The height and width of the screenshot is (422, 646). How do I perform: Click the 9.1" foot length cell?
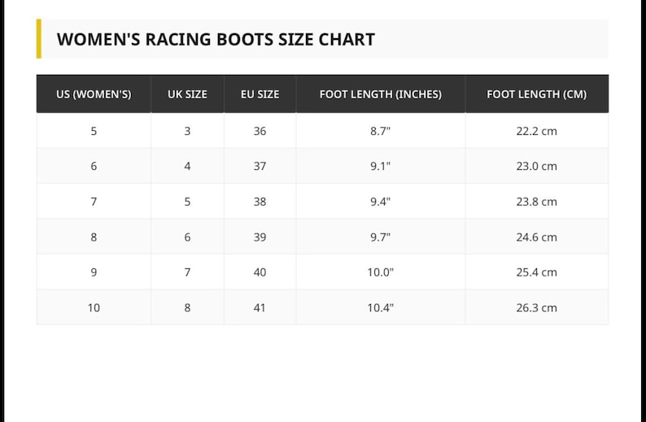pyautogui.click(x=381, y=167)
